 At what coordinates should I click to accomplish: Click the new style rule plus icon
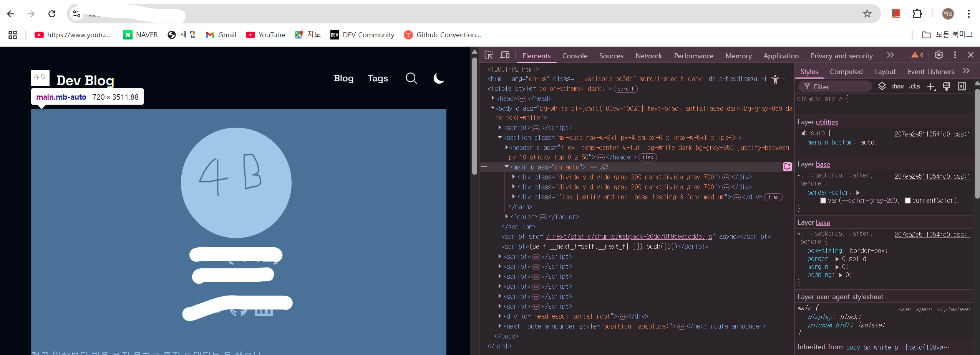click(x=931, y=87)
